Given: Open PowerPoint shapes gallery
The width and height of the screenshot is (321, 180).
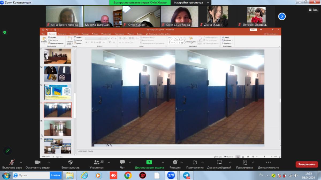Looking at the screenshot, I should click(177, 41).
